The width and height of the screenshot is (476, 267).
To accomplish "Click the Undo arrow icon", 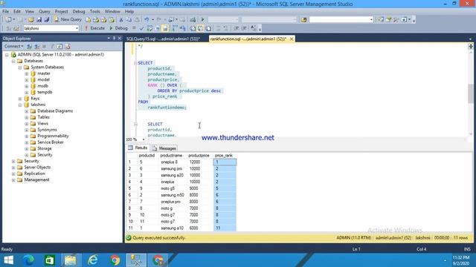I will point(147,20).
